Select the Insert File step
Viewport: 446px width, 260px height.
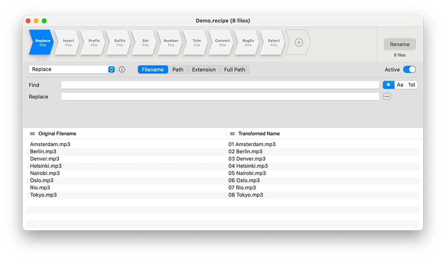68,43
